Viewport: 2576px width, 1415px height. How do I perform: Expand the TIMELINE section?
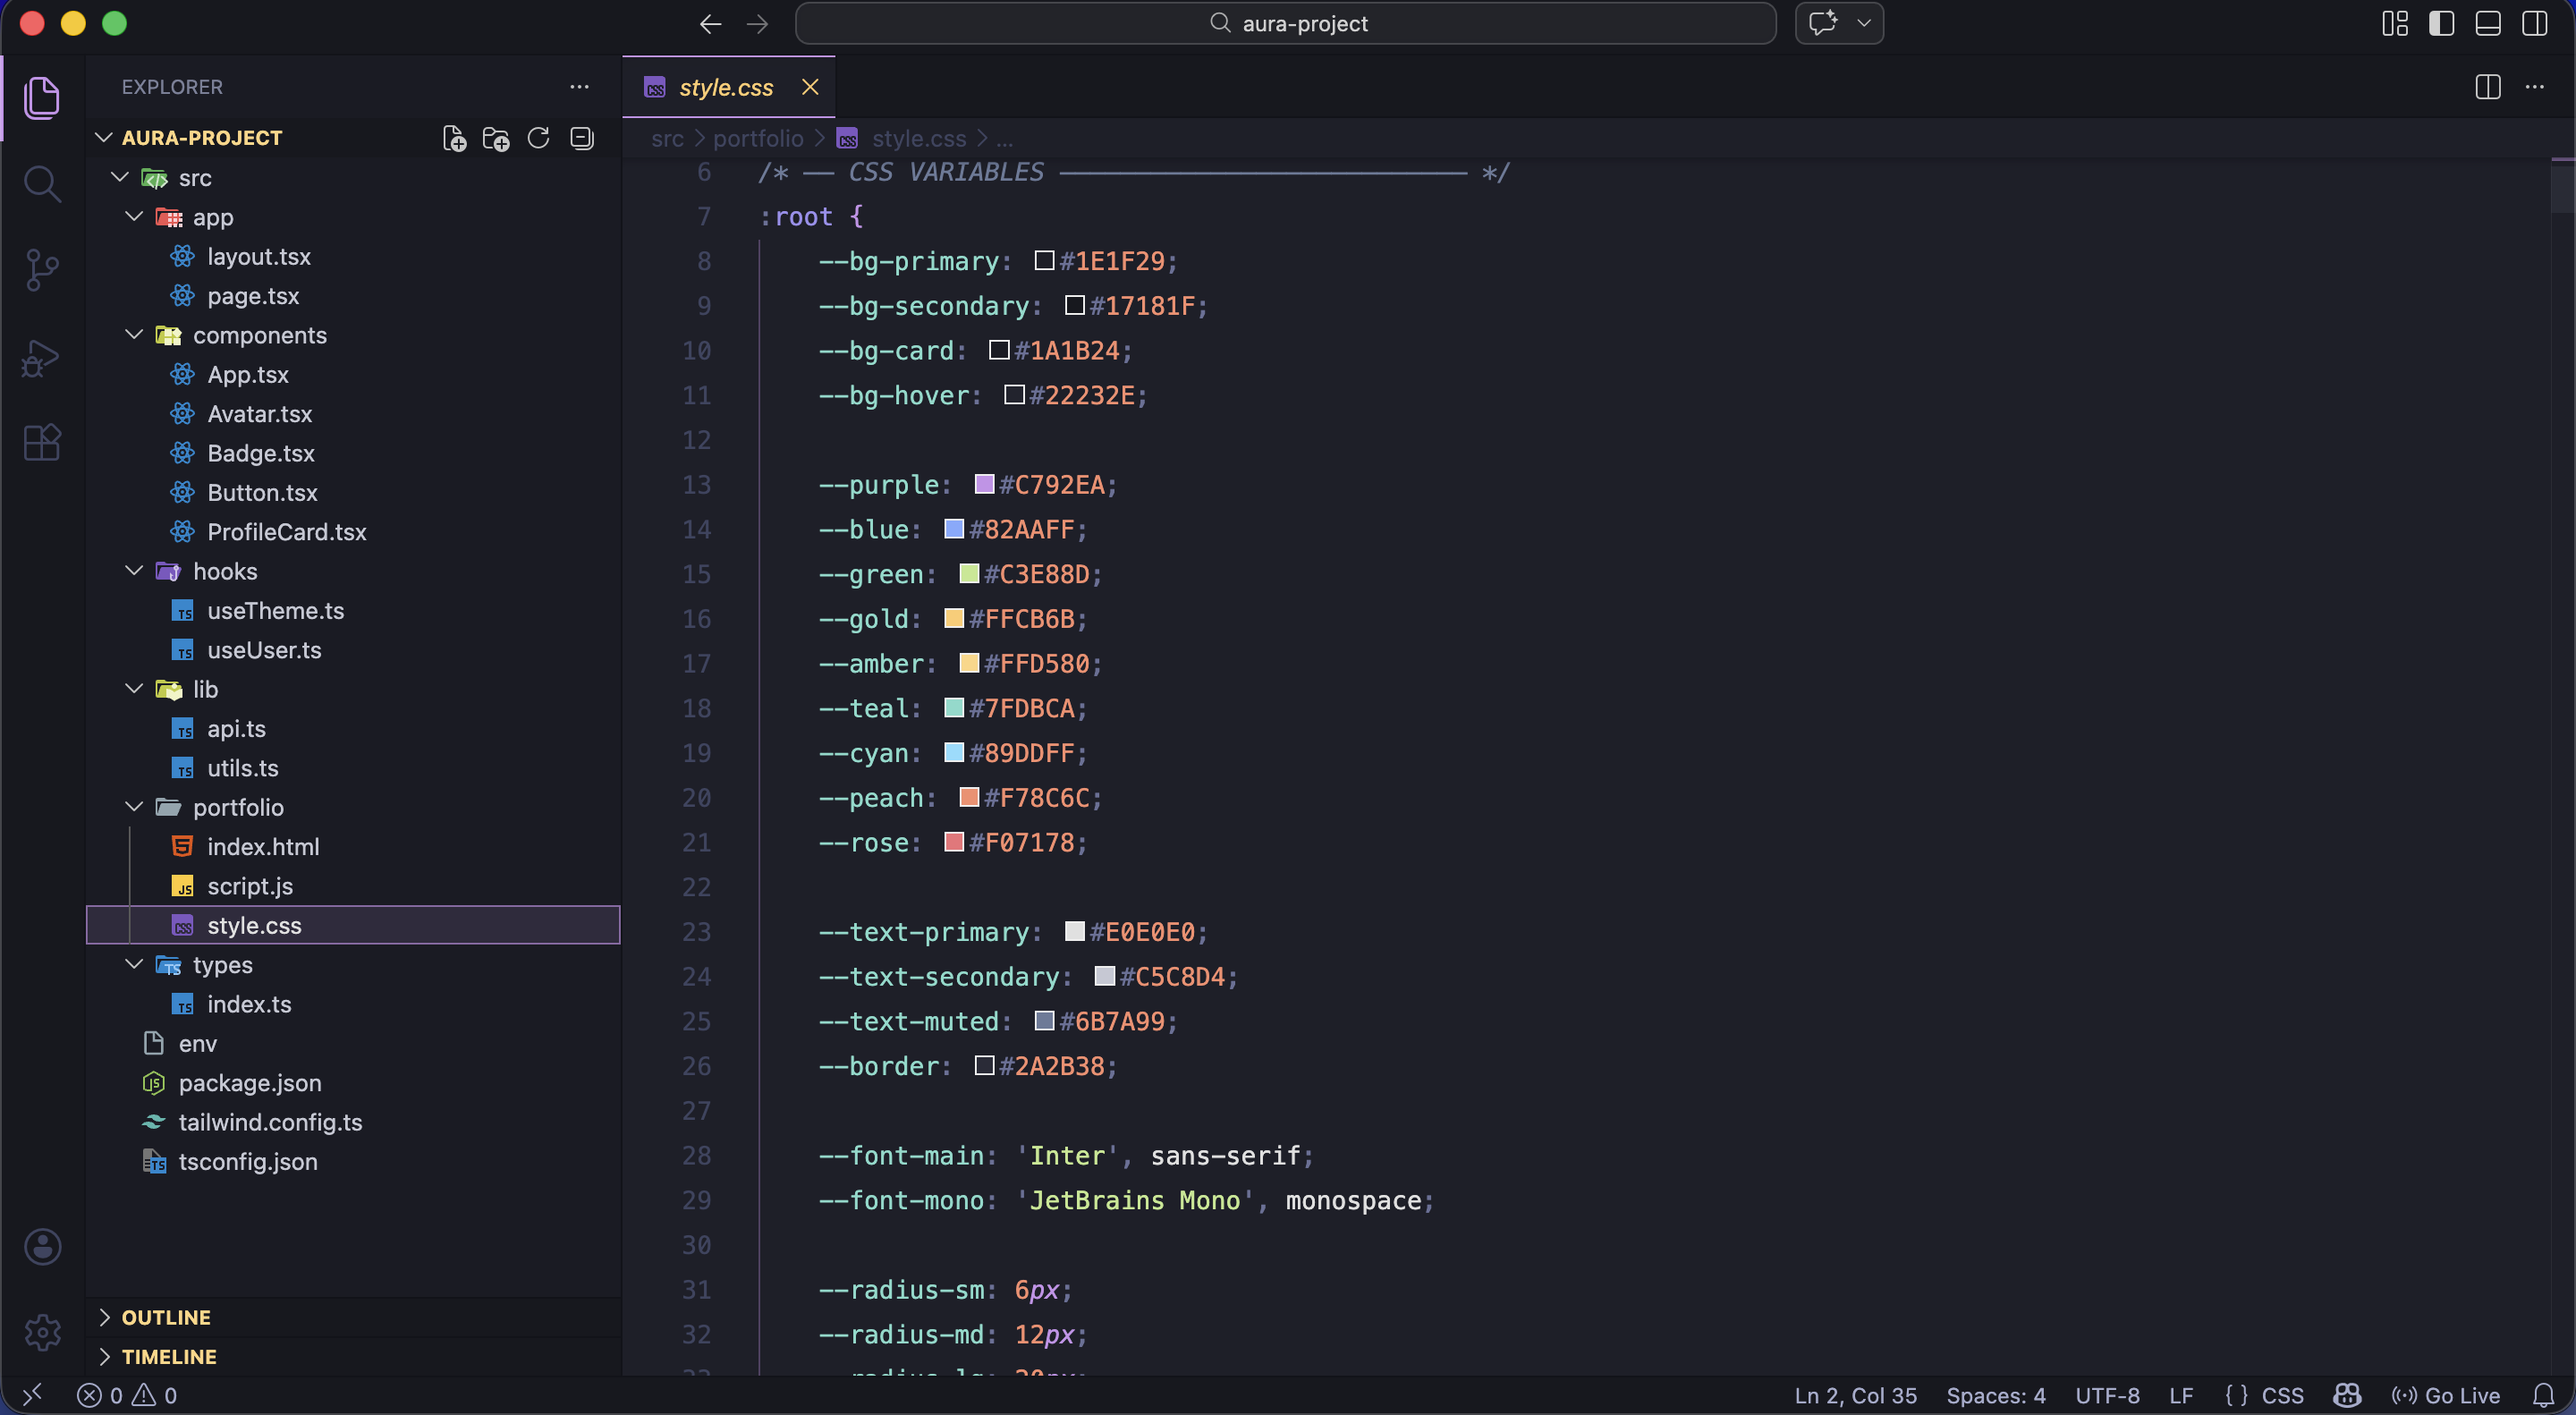168,1356
